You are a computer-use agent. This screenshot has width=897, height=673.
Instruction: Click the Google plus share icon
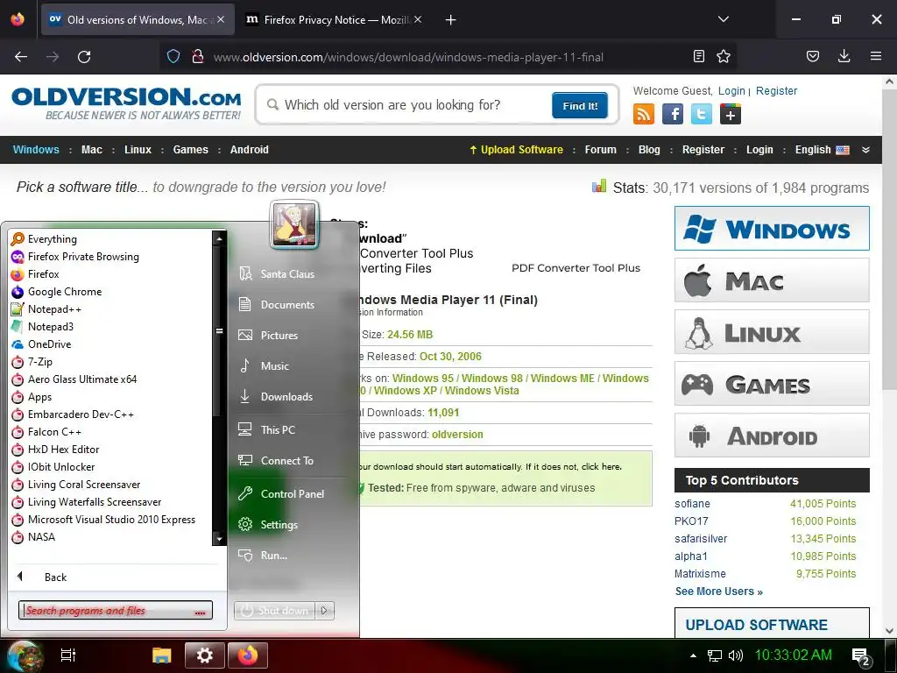click(731, 114)
